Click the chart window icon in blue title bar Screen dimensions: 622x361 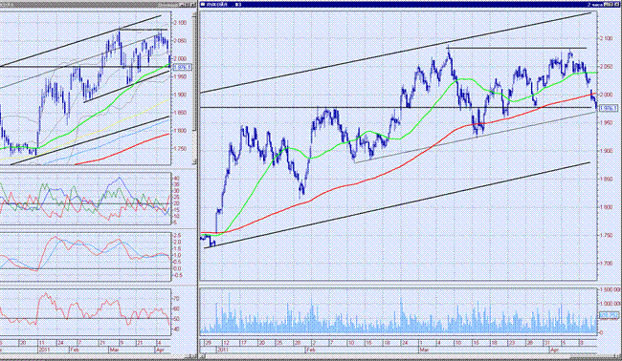(203, 4)
